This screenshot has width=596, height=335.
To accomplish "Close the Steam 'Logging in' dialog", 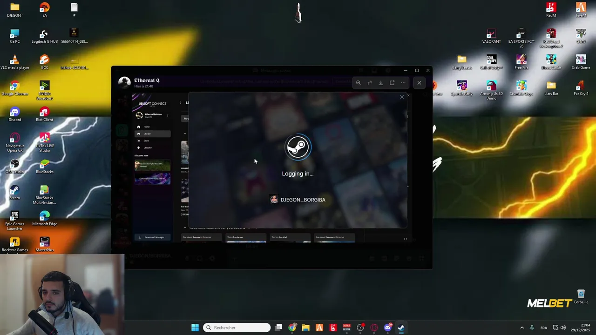I will [402, 97].
